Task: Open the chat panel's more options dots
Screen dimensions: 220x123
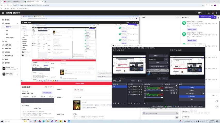Action: (x=176, y=17)
